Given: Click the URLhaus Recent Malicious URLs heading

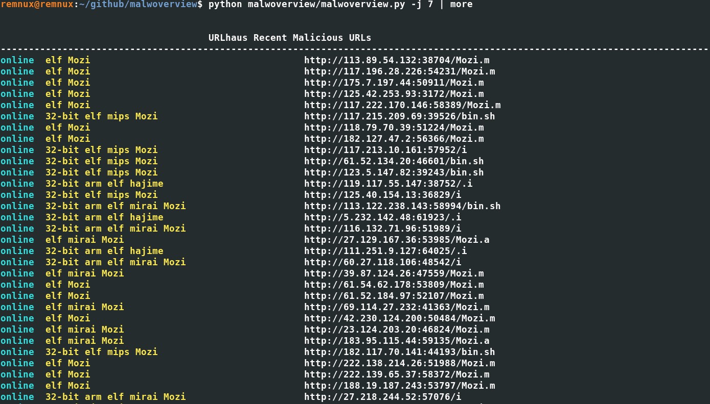Looking at the screenshot, I should (290, 38).
